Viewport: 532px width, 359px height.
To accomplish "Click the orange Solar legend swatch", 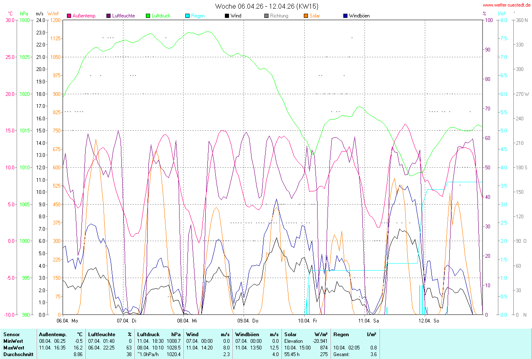I will (306, 16).
